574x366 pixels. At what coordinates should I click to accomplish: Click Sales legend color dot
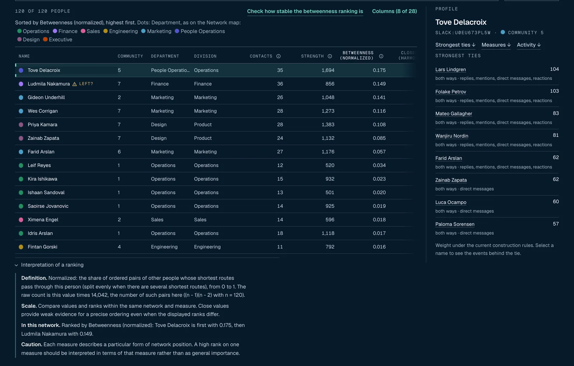[x=83, y=31]
